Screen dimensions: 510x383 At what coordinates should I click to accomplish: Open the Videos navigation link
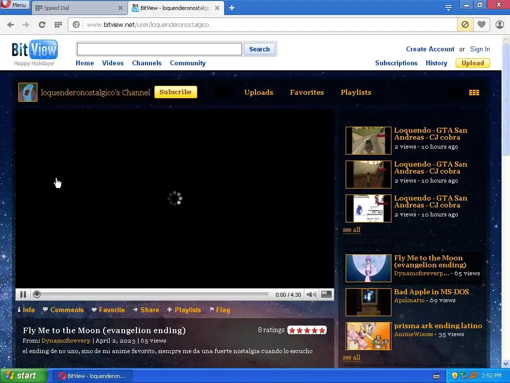(113, 63)
